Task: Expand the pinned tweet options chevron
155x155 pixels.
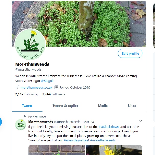Action: pos(140,121)
